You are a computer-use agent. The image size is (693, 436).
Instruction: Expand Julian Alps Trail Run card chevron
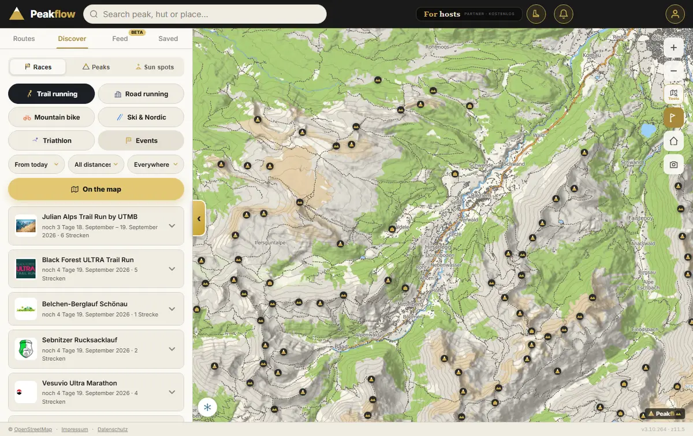point(172,226)
